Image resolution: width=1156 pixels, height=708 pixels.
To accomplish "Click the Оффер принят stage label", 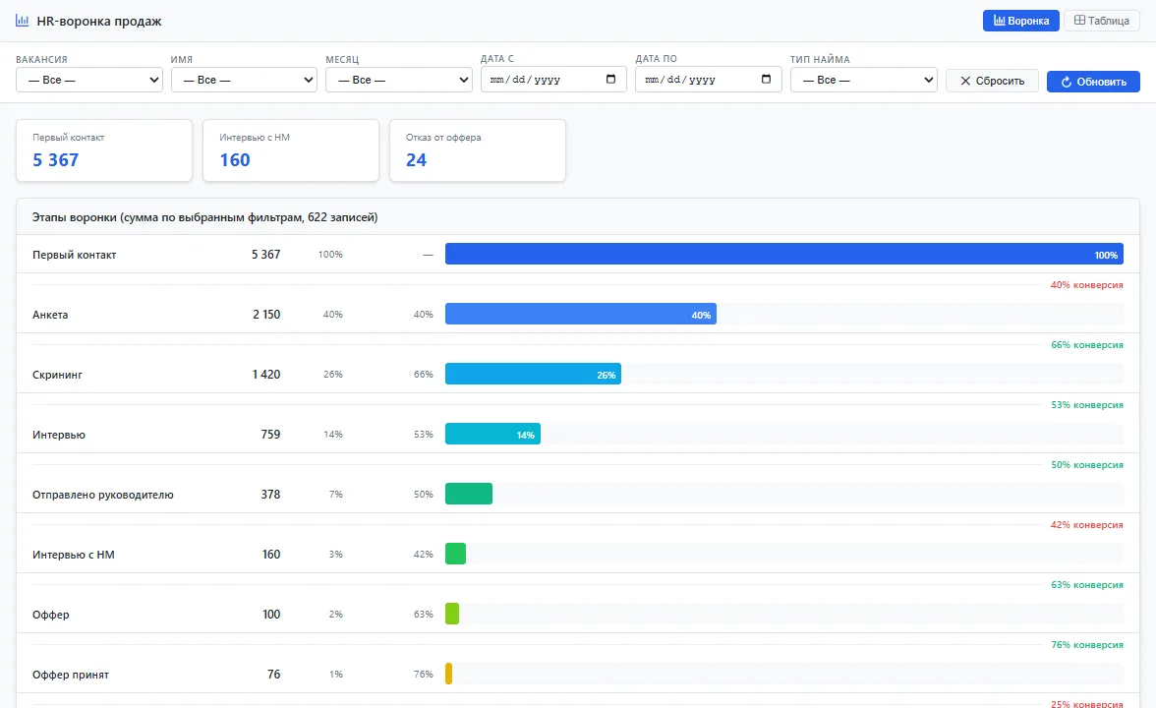I will coord(71,675).
